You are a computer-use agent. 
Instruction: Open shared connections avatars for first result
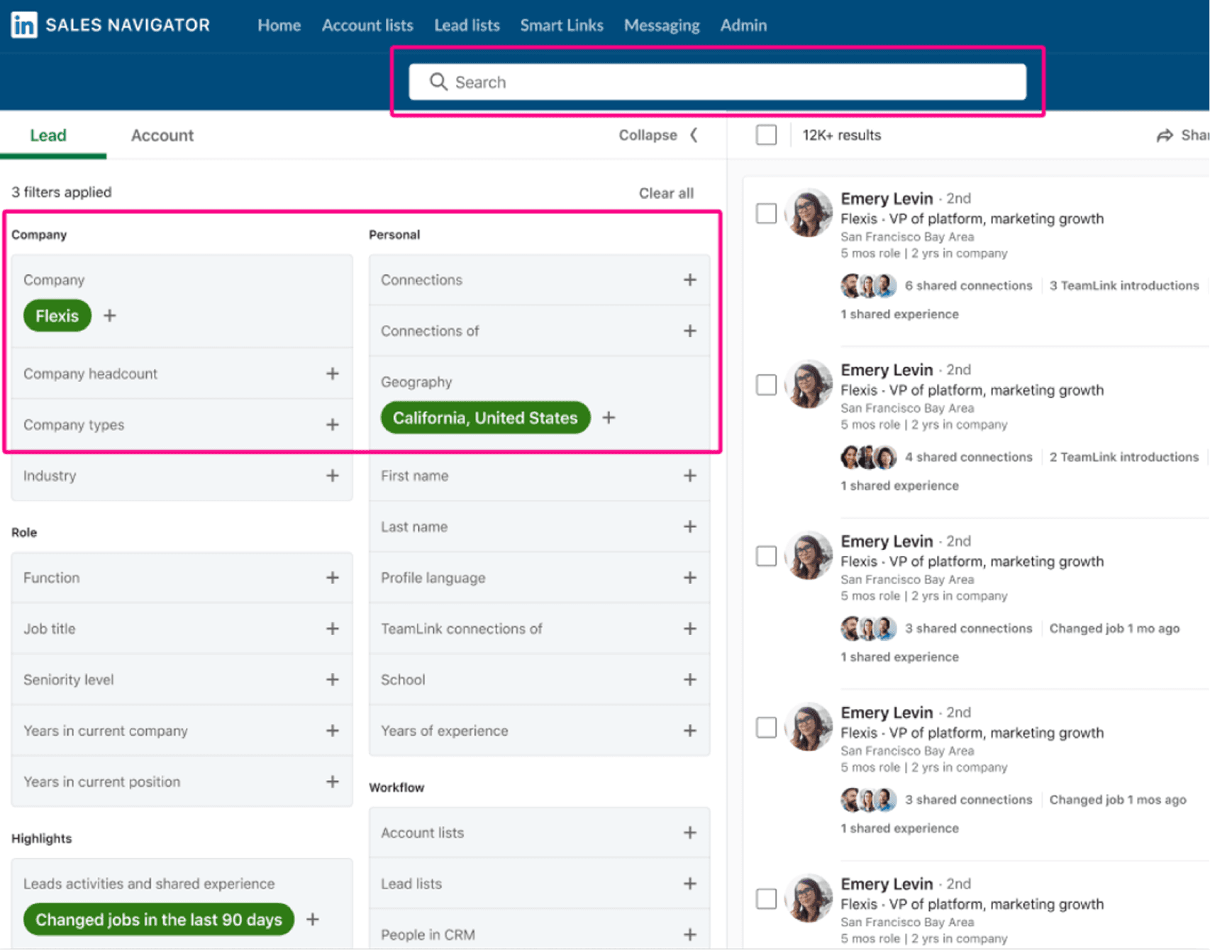click(x=868, y=286)
